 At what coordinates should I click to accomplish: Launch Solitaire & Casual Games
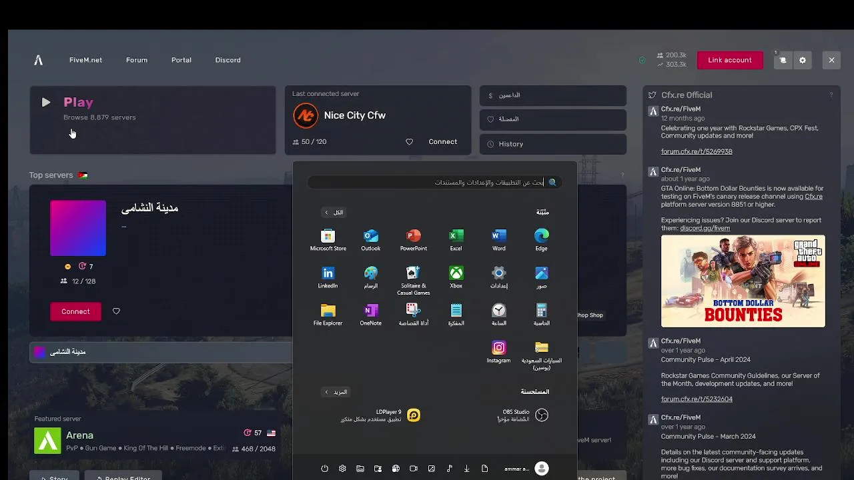pos(414,281)
